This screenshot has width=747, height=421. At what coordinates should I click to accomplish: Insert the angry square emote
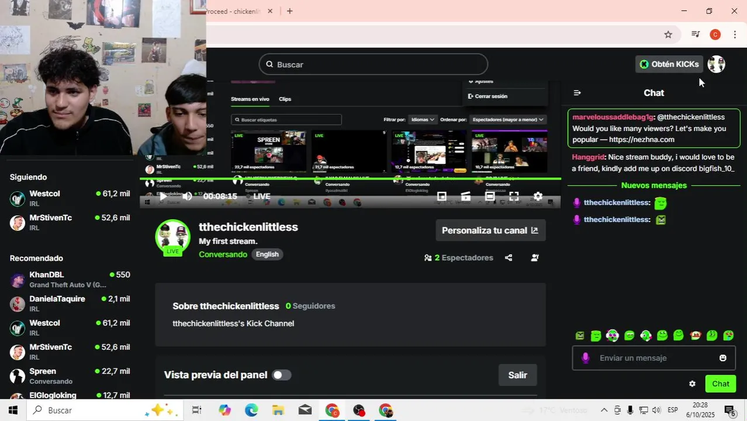pyautogui.click(x=580, y=336)
